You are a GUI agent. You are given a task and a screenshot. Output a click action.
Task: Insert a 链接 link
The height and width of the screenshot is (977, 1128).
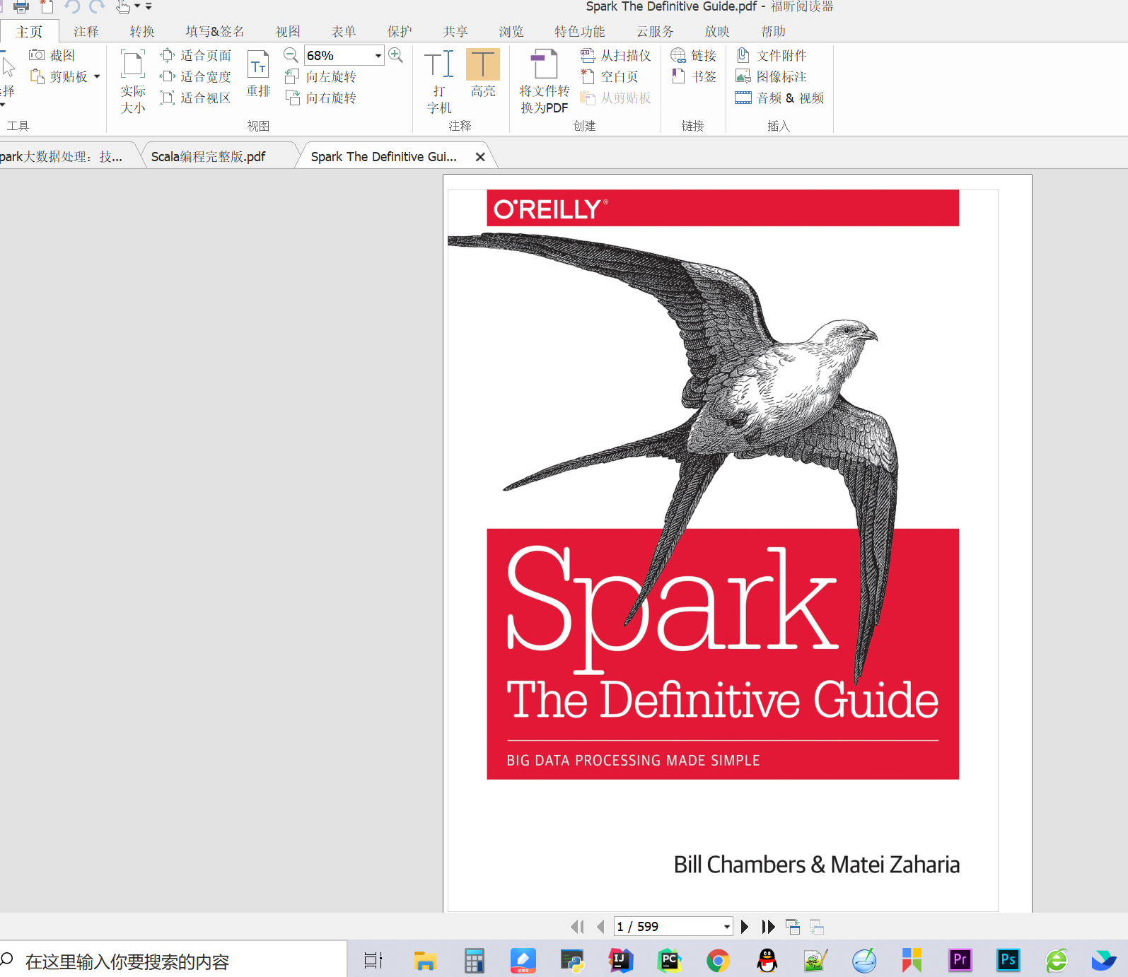694,55
